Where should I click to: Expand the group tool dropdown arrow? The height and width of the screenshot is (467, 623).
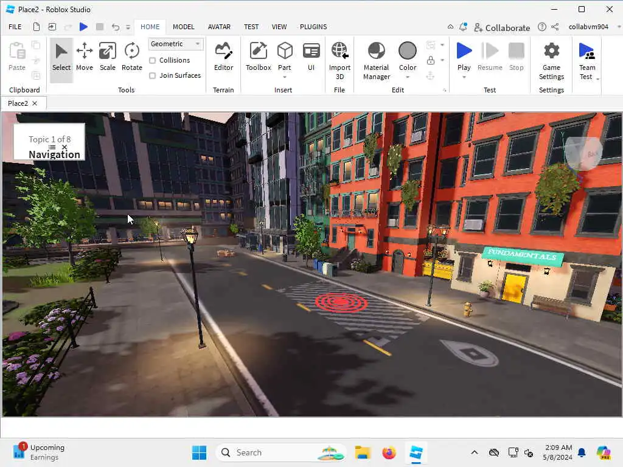click(442, 45)
